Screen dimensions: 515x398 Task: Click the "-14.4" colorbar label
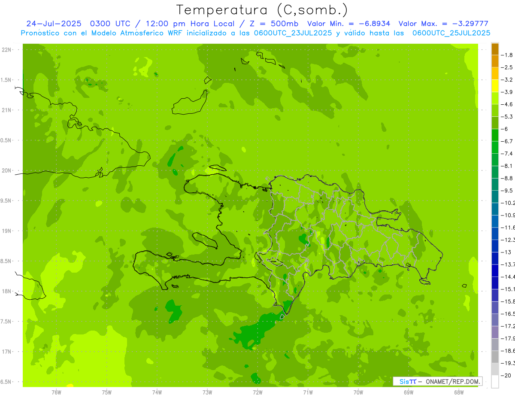508,276
